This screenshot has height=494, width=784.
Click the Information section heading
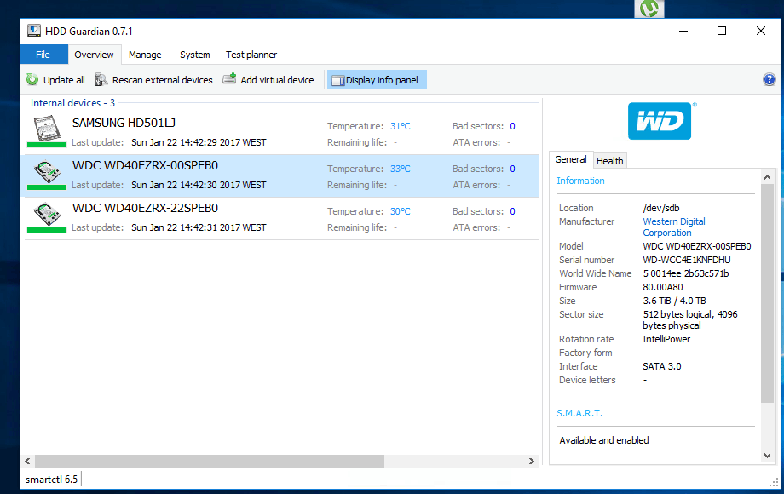pos(580,181)
